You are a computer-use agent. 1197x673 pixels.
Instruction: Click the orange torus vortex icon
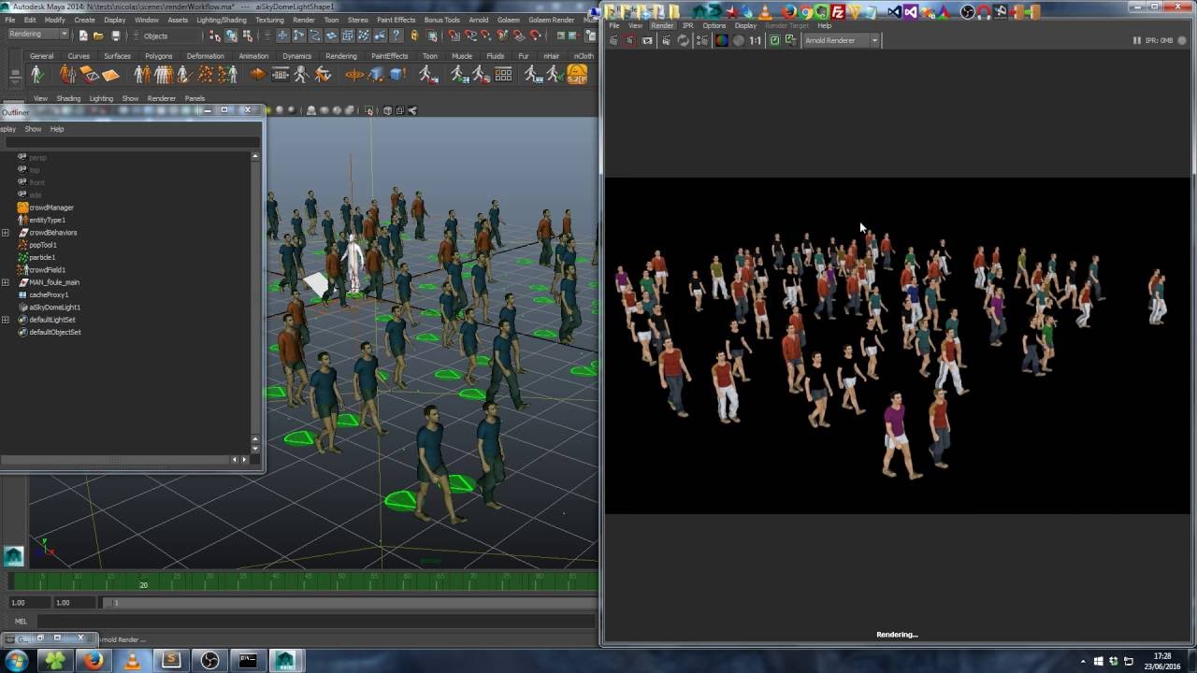tap(354, 75)
